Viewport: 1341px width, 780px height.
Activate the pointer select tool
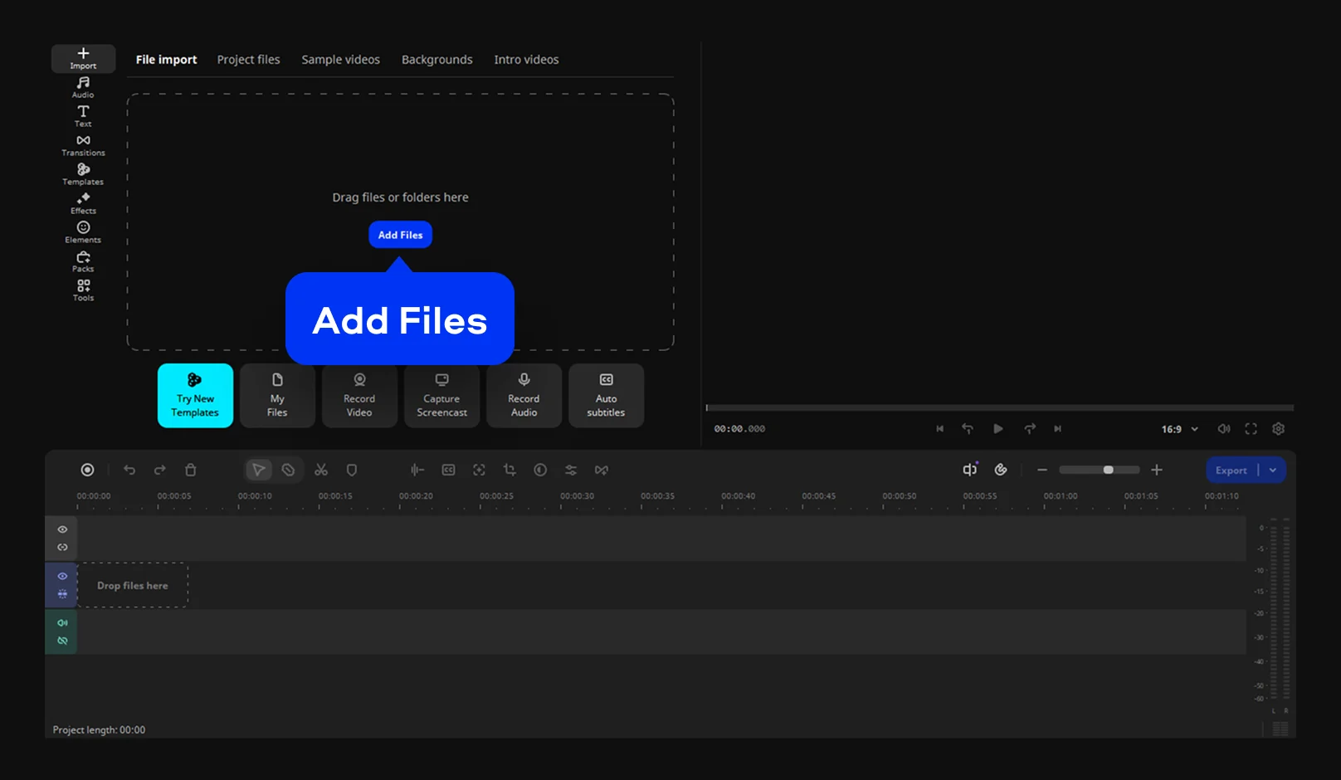[259, 470]
